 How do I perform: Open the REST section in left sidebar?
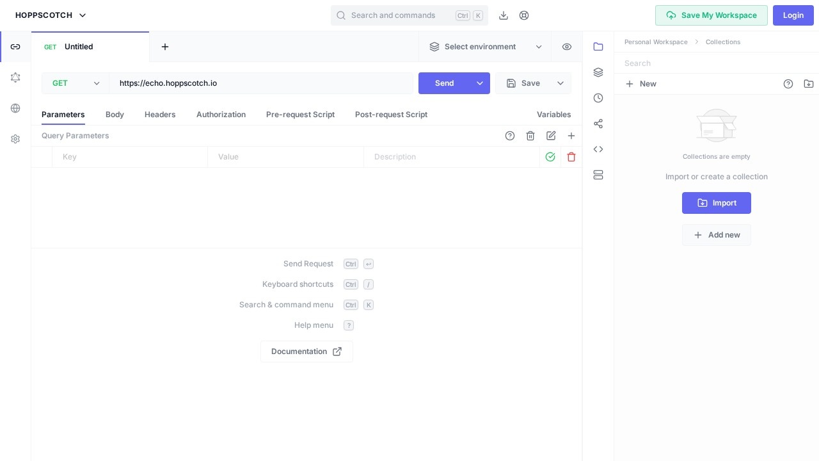click(15, 47)
